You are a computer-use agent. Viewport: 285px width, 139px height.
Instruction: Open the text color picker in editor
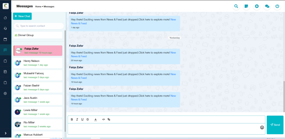click(x=96, y=119)
